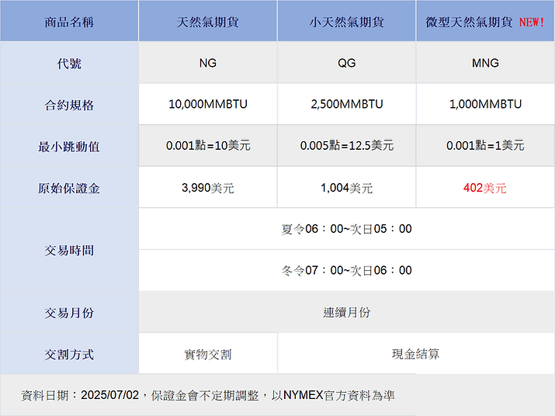Screen dimensions: 555x416
Task: Click the NG symbol code cell
Action: point(207,63)
